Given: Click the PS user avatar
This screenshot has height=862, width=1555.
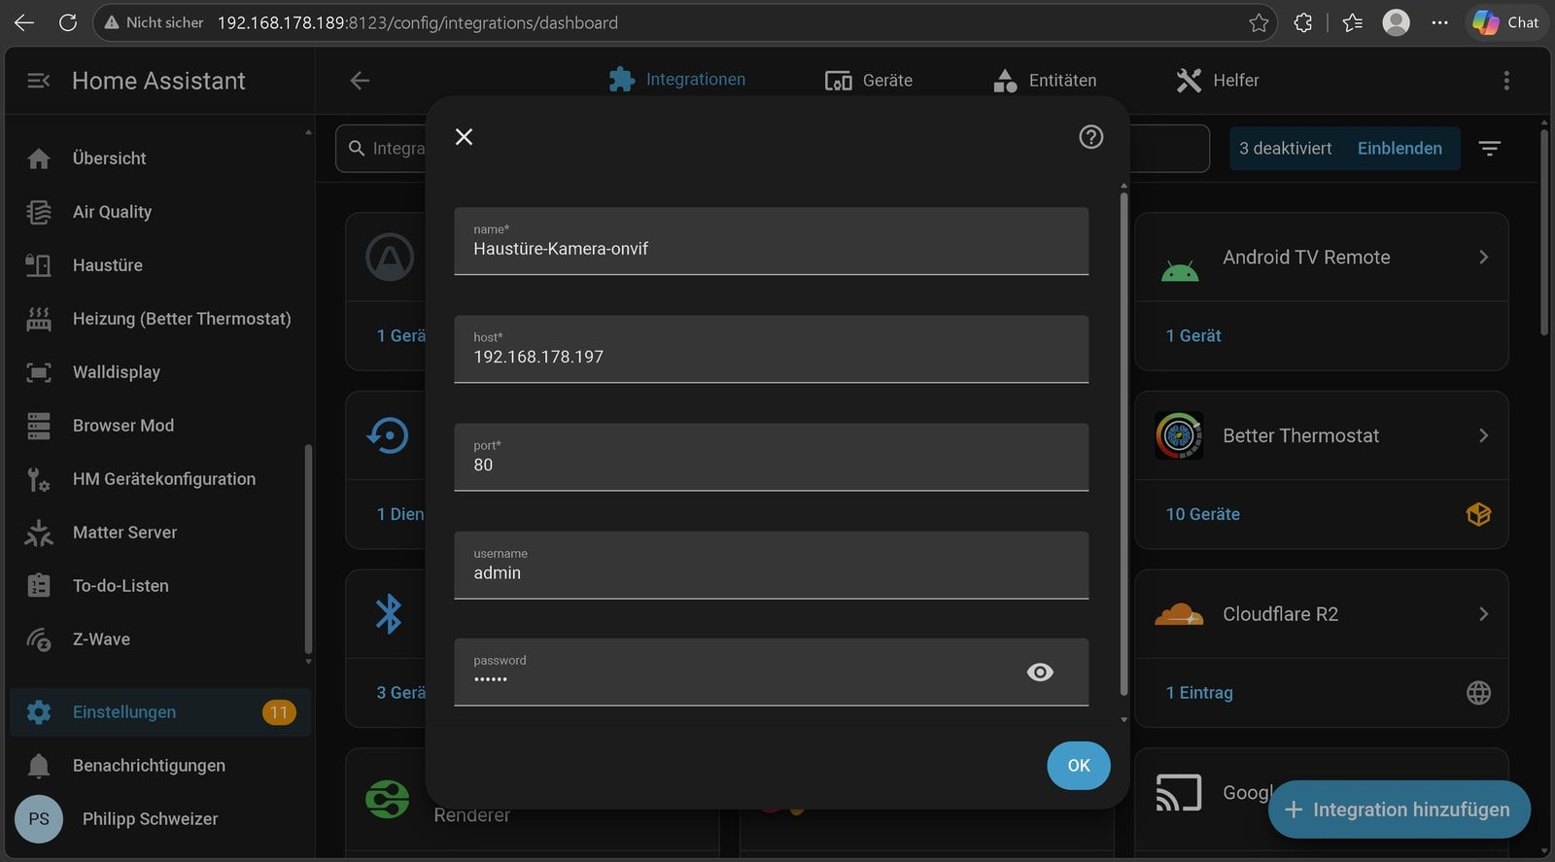Looking at the screenshot, I should pos(39,819).
